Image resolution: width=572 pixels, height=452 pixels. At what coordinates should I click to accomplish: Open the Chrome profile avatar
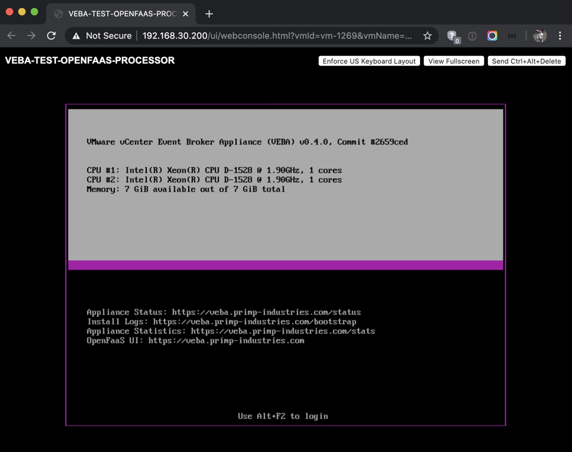(540, 36)
